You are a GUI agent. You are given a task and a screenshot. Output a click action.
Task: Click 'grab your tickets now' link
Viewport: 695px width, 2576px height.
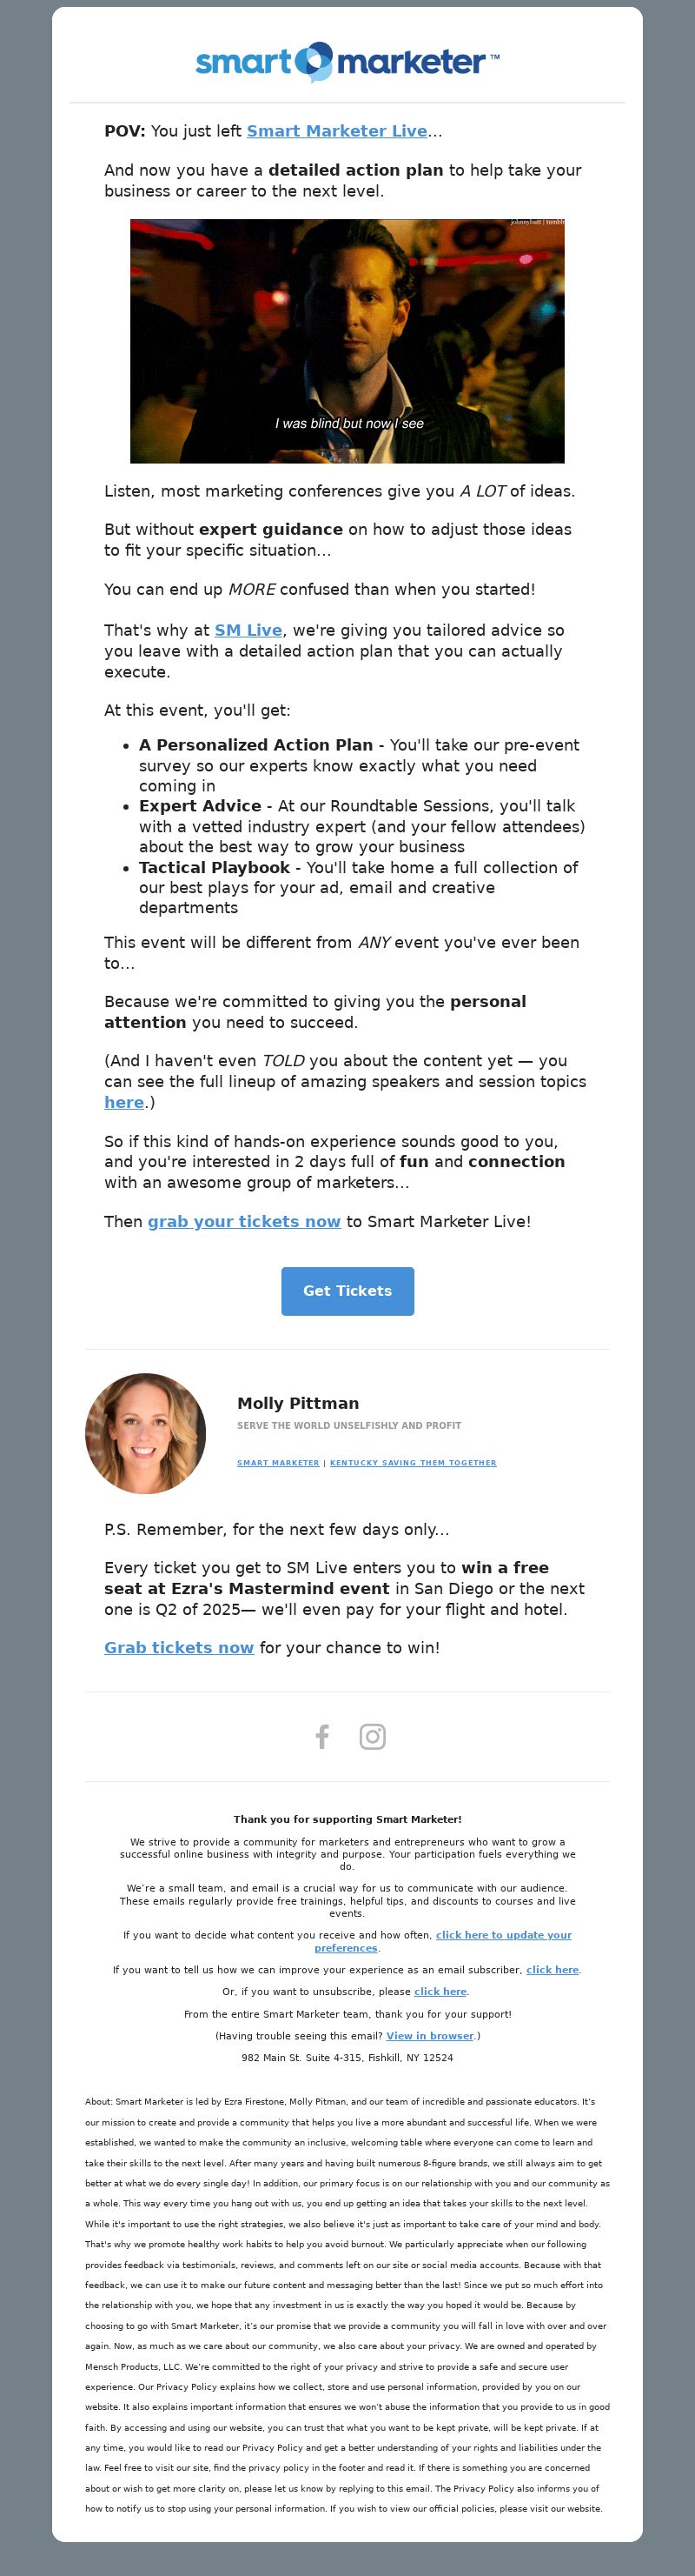243,1221
